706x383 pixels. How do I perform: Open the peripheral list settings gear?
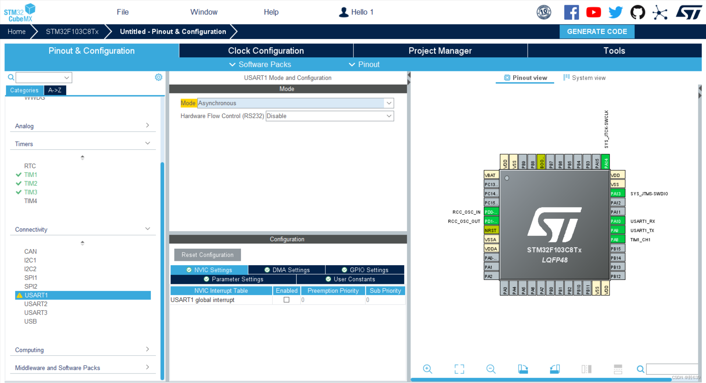tap(159, 77)
